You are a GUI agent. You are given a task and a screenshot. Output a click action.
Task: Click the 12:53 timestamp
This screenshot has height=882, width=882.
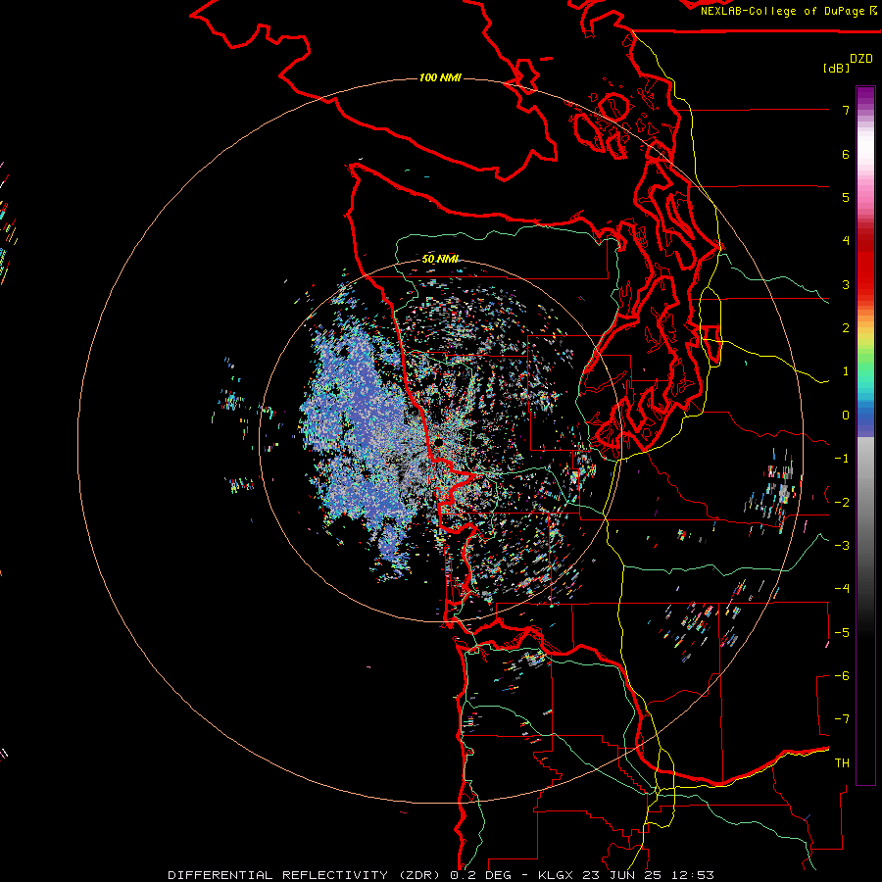click(x=695, y=875)
